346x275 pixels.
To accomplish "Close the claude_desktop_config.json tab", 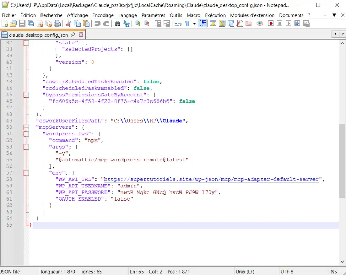I will pos(81,35).
